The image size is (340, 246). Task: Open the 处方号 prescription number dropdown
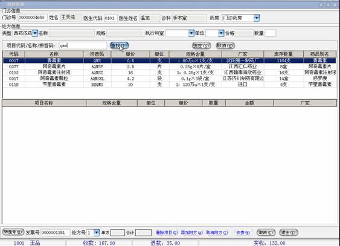pos(97,233)
